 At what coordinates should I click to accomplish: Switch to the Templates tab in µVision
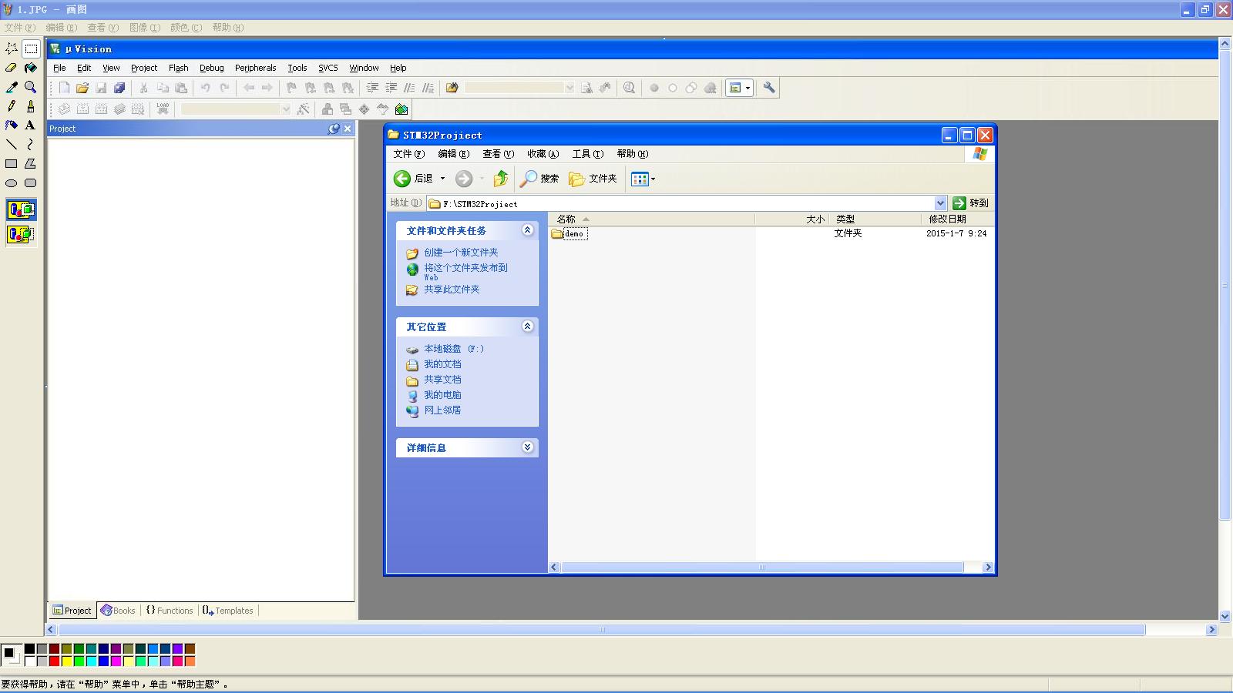click(228, 611)
